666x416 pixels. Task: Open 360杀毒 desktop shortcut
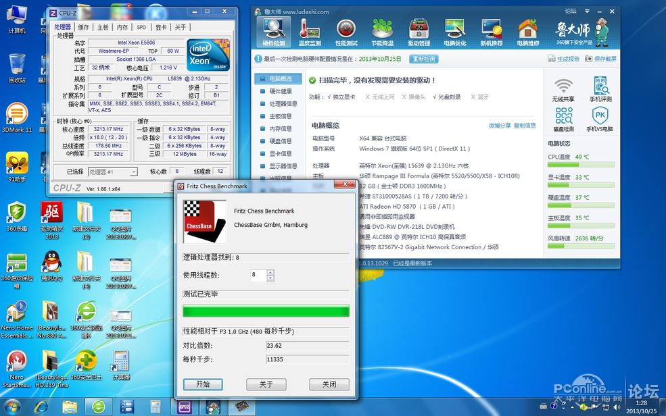pyautogui.click(x=16, y=217)
